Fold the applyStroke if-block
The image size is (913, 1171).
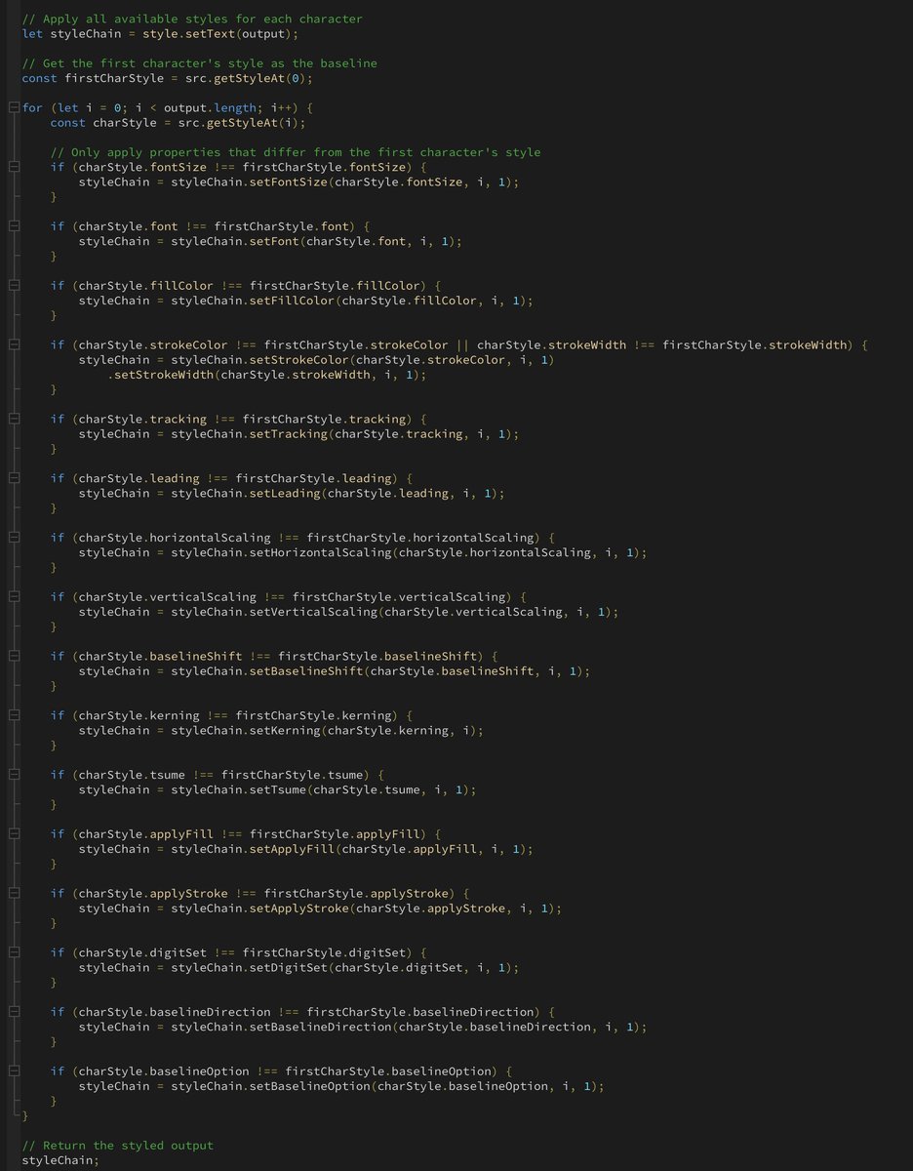(x=13, y=893)
